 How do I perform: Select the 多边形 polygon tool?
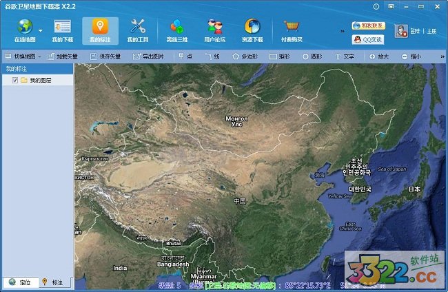tap(245, 56)
